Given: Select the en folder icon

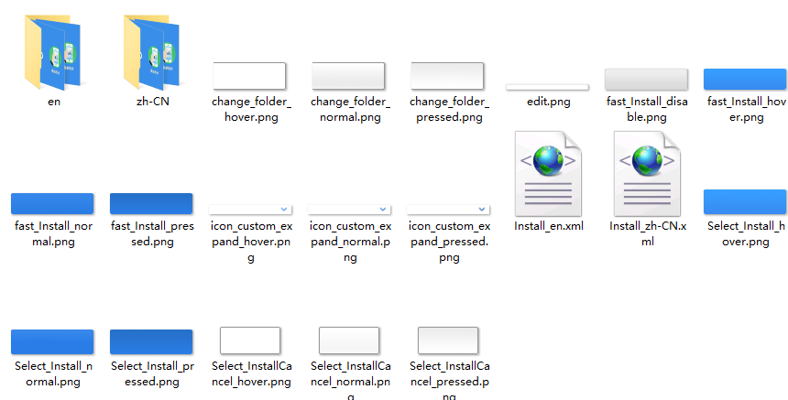Looking at the screenshot, I should tap(53, 53).
